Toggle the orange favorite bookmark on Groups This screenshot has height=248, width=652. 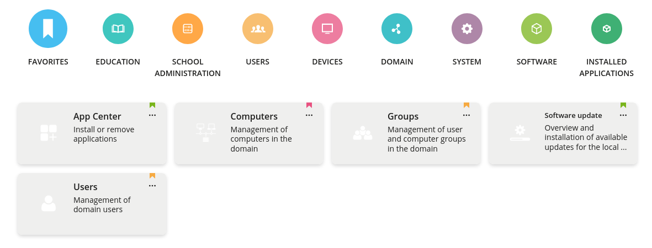point(467,105)
